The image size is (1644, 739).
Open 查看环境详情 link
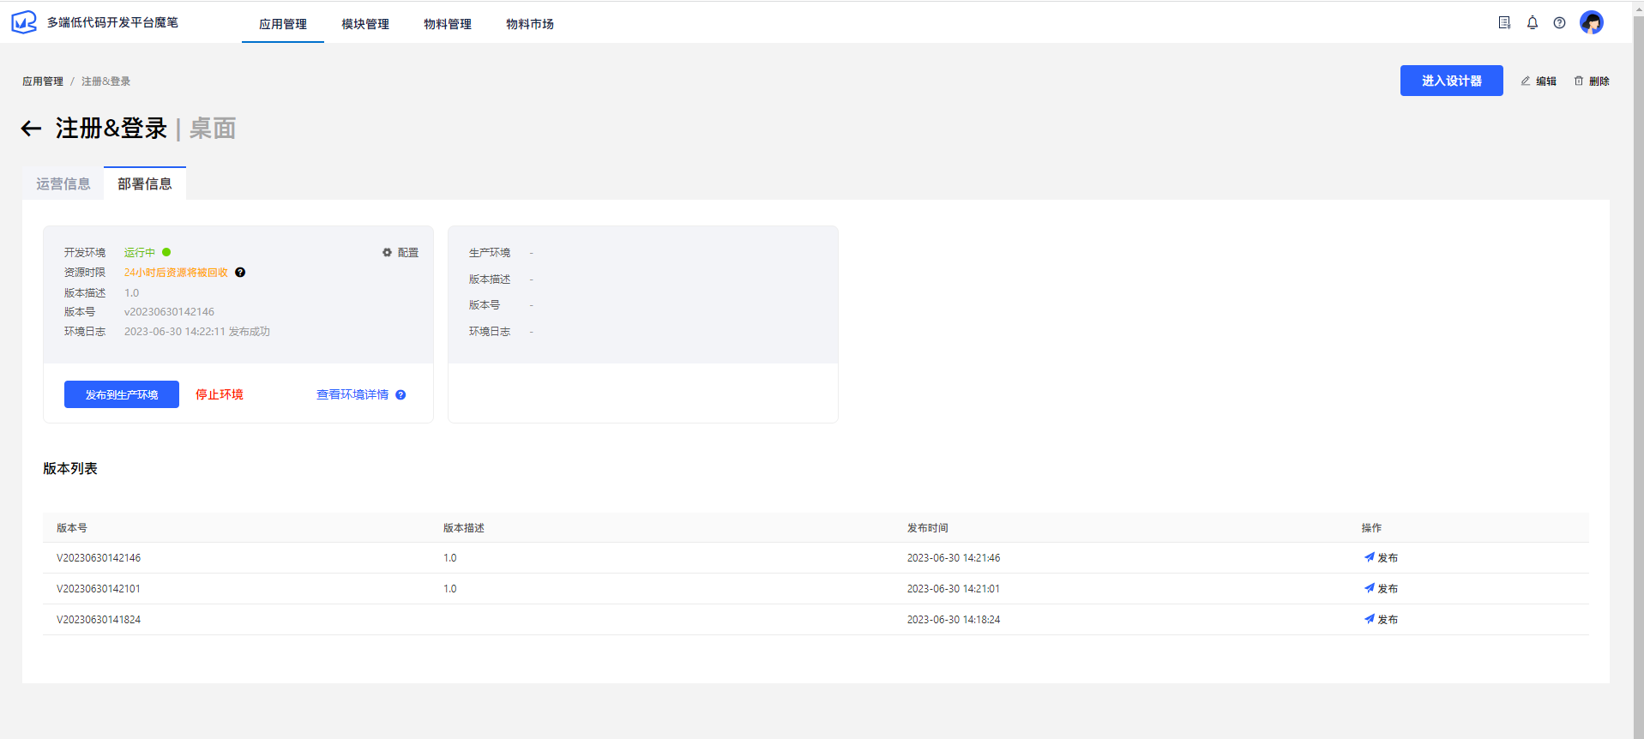pyautogui.click(x=352, y=394)
